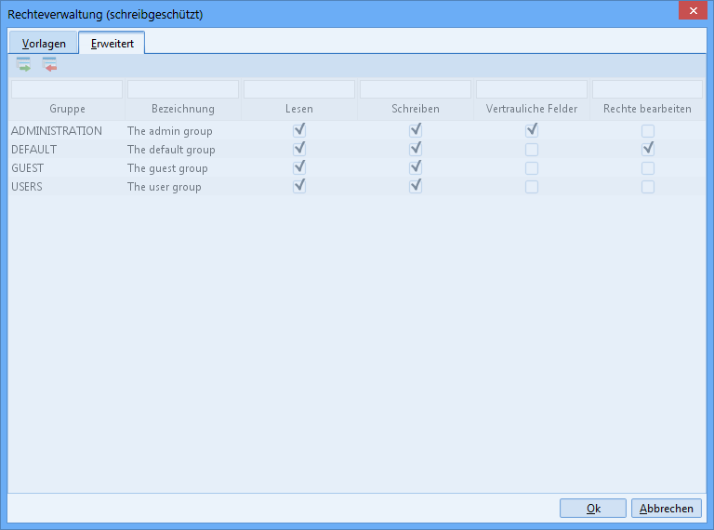
Task: Confirm the dialog with Ok button
Action: click(593, 509)
